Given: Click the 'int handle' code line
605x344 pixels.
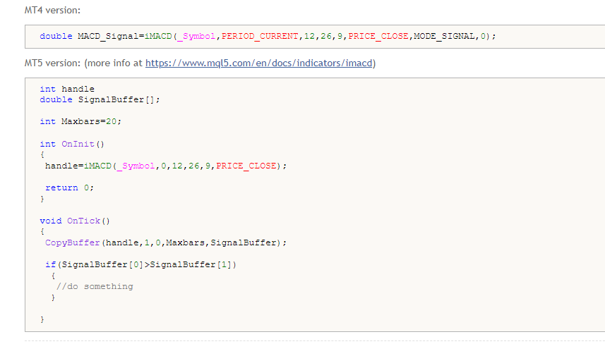Looking at the screenshot, I should click(67, 89).
